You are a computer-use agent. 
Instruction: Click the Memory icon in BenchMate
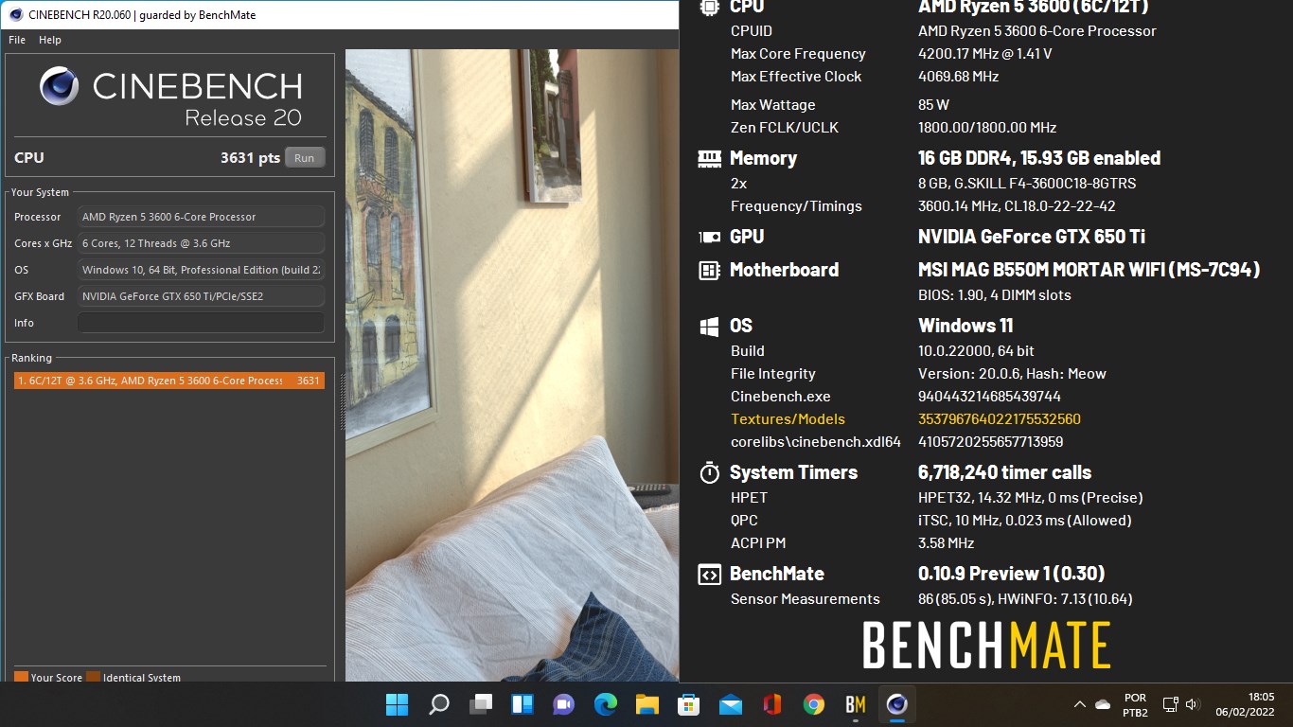[709, 158]
